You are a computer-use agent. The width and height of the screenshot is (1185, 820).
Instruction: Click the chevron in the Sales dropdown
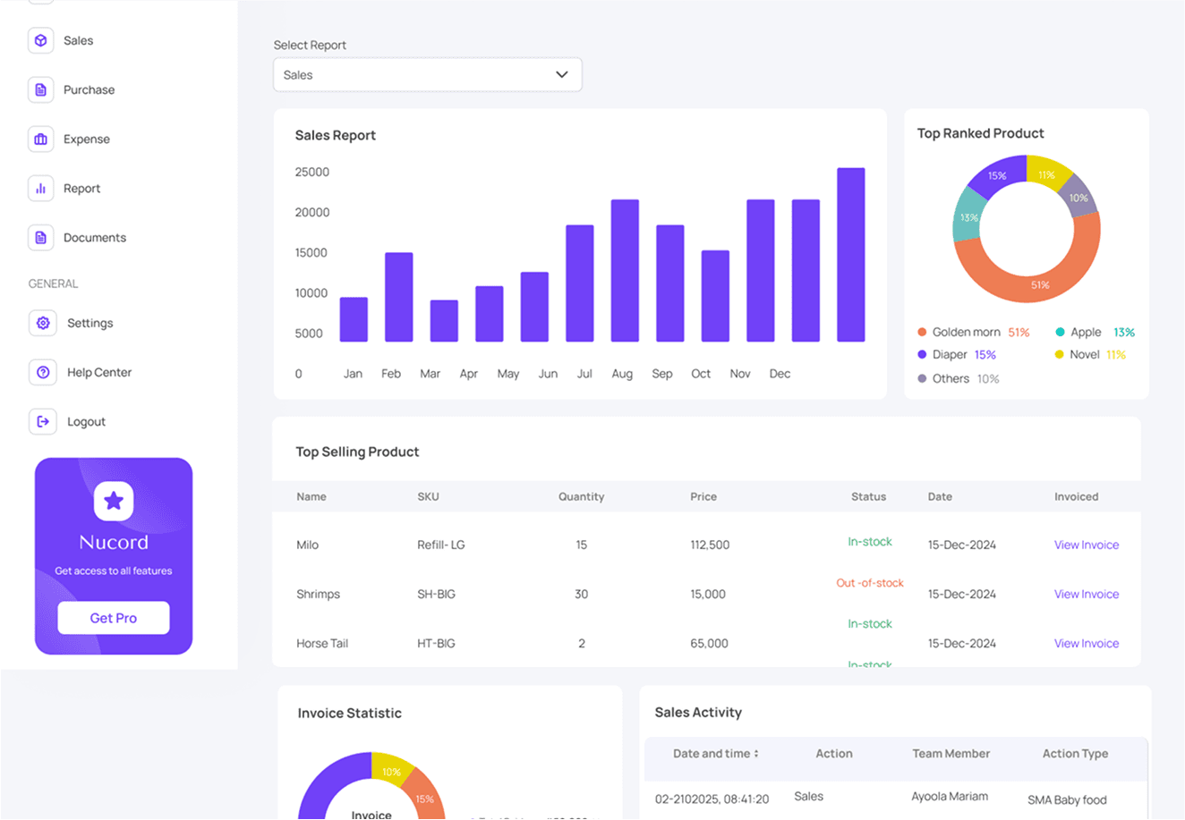pyautogui.click(x=562, y=74)
